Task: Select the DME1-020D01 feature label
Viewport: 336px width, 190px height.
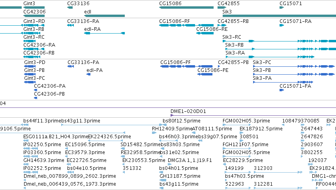Action: point(188,111)
